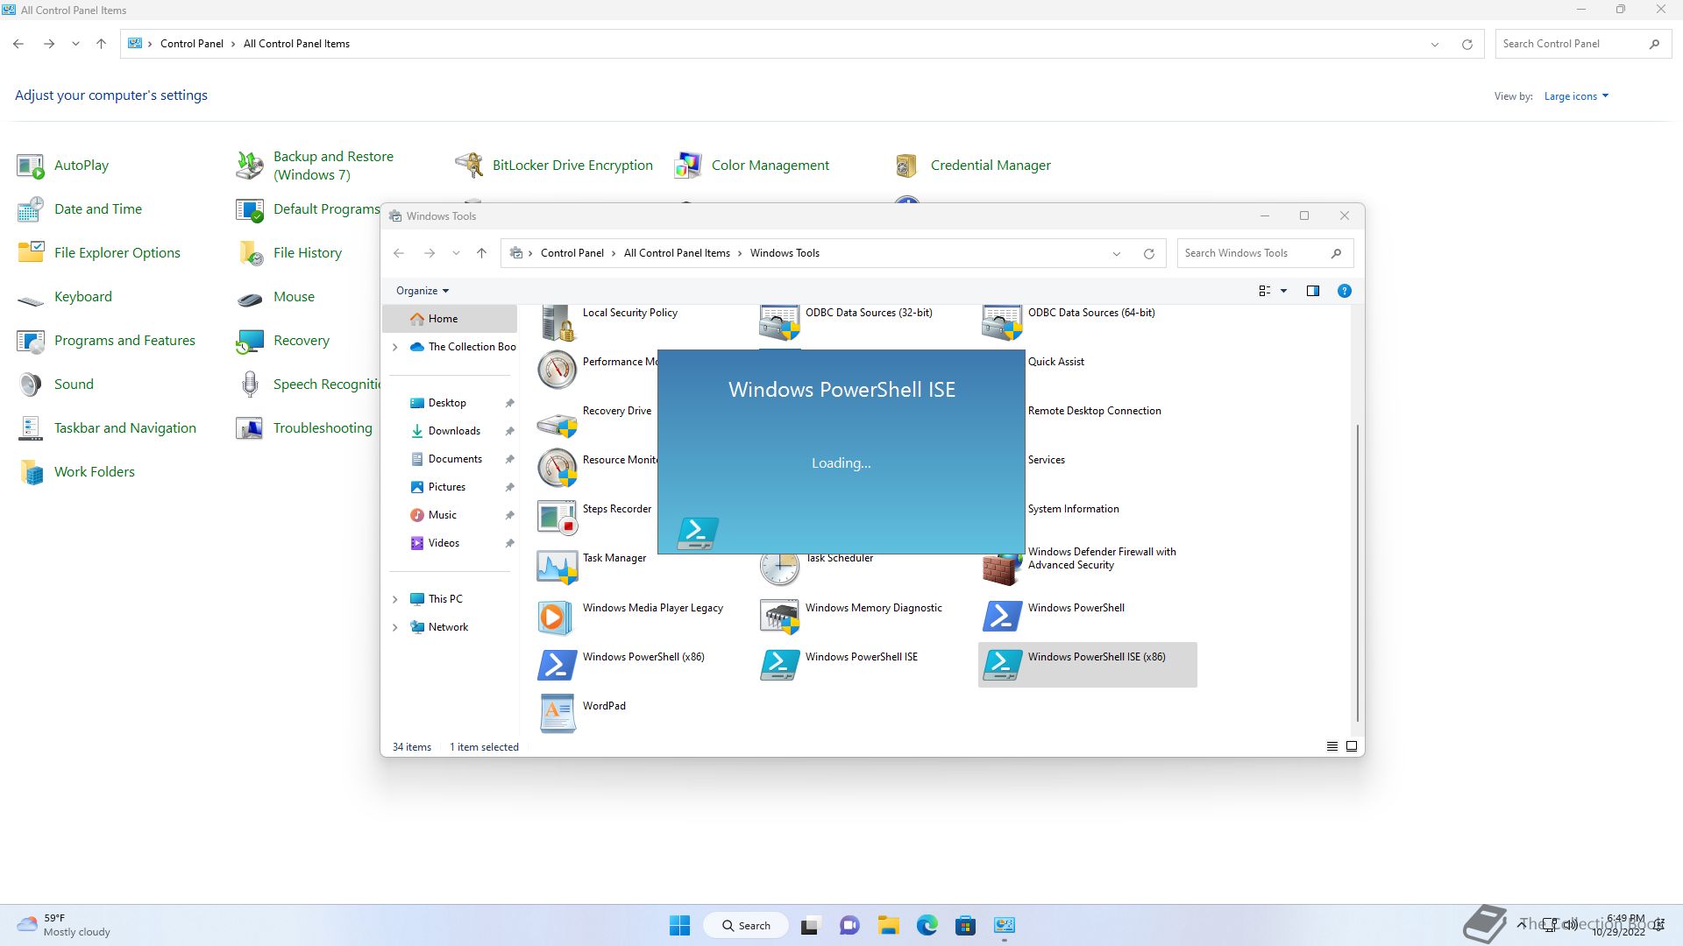The width and height of the screenshot is (1683, 946).
Task: Open recent locations dropdown in Control Panel
Action: [x=75, y=44]
